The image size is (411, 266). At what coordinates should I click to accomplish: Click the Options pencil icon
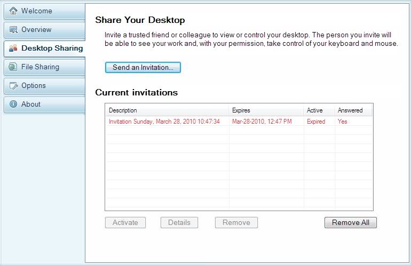point(13,86)
